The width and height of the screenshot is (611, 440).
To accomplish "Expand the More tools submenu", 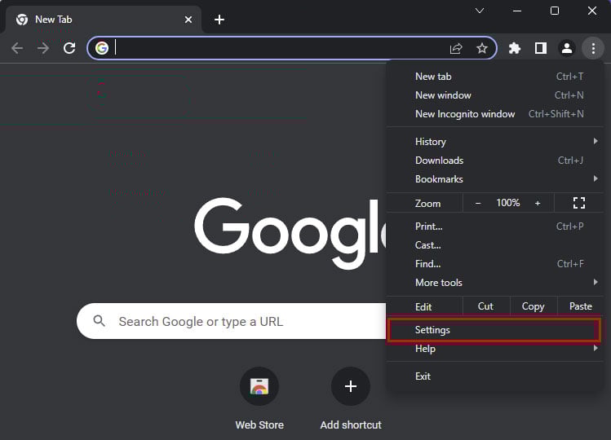I will click(495, 282).
